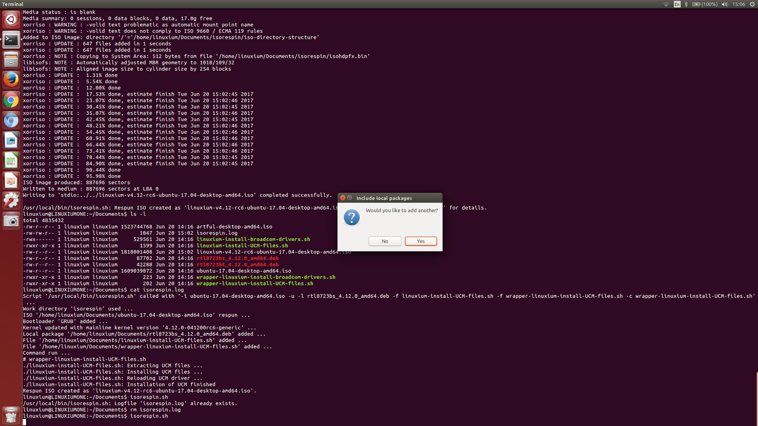Viewport: 758px width, 426px height.
Task: Select the Terminal icon in the launcher
Action: [11, 40]
